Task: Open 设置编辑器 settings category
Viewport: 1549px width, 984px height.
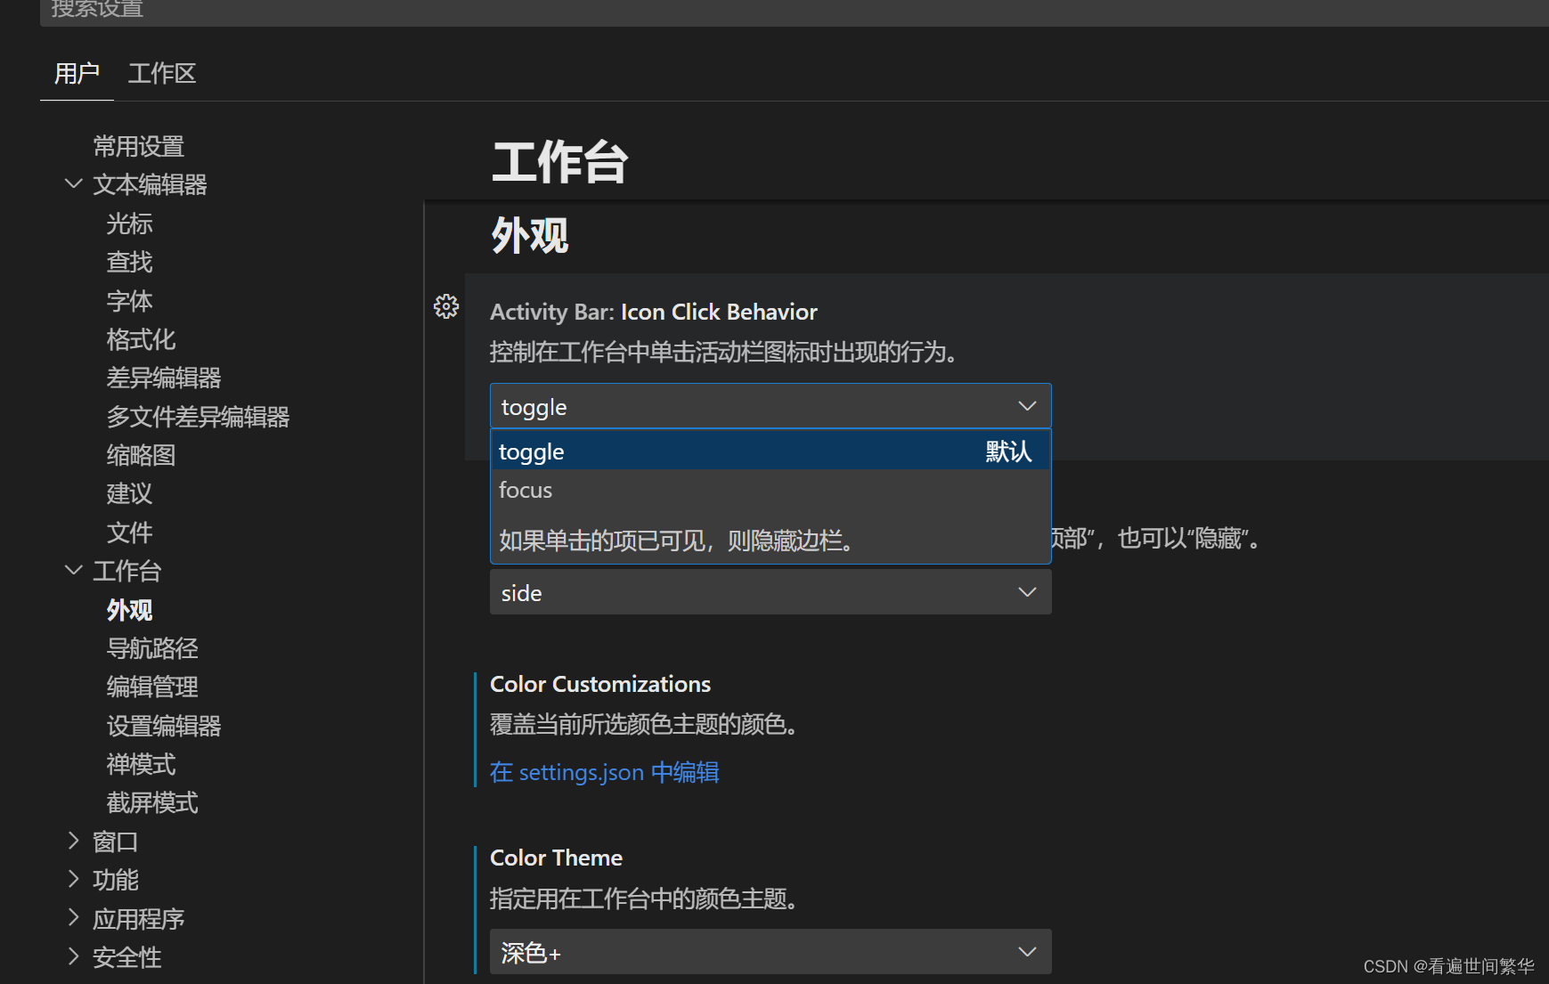Action: tap(164, 726)
